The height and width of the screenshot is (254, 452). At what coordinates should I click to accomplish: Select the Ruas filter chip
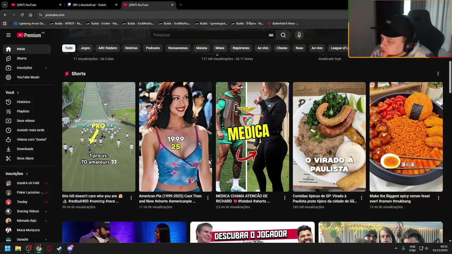click(x=299, y=48)
